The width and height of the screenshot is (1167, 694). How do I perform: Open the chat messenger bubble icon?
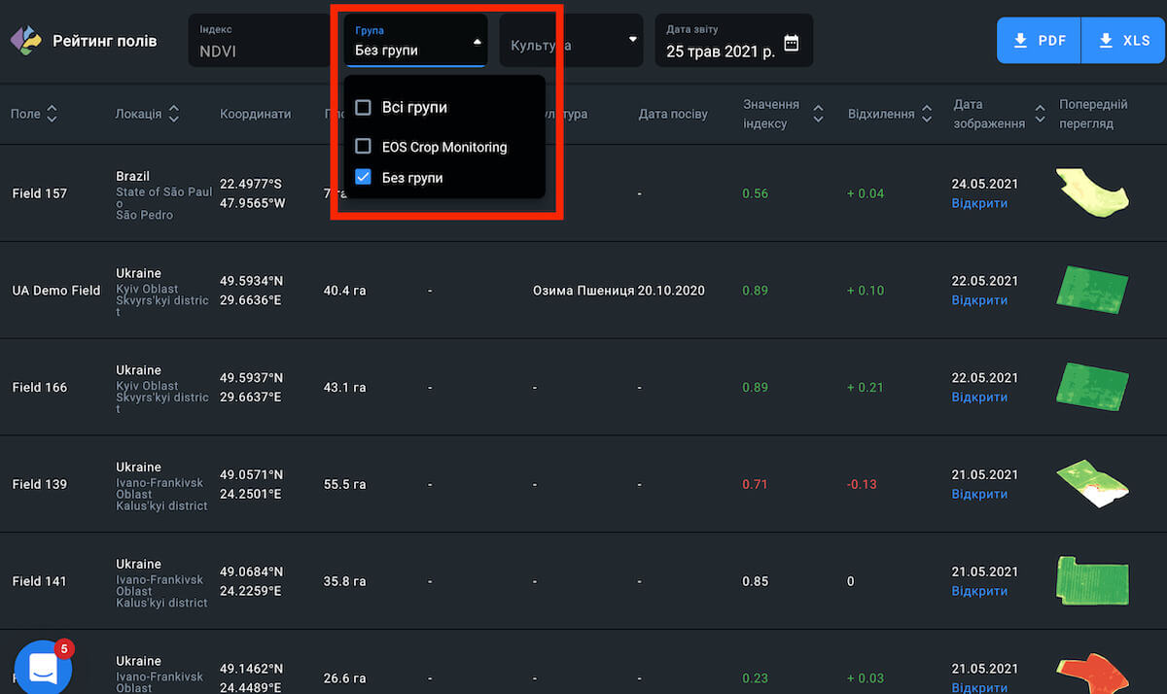point(44,668)
